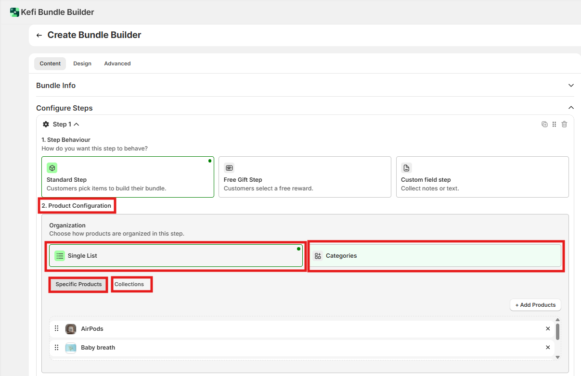The width and height of the screenshot is (581, 376).
Task: Click the product list scroll up arrow
Action: (x=557, y=320)
